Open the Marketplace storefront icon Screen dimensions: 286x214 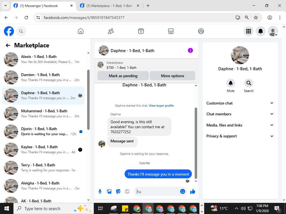pyautogui.click(x=171, y=31)
